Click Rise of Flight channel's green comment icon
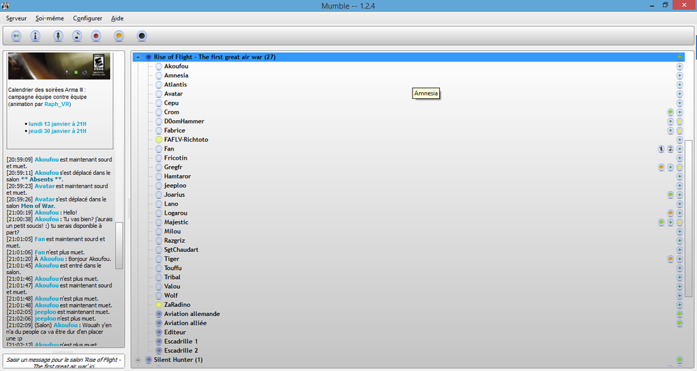Screen dimensions: 697x371 [x=680, y=57]
